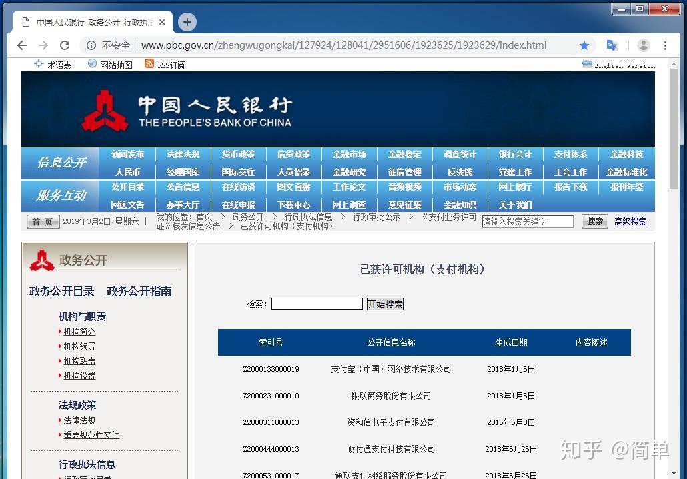The height and width of the screenshot is (479, 687).
Task: Close the 中国人民银行 browser tab
Action: click(x=162, y=22)
